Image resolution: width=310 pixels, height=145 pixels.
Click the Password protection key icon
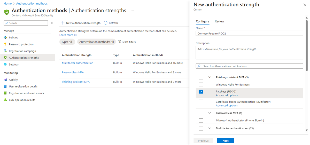click(x=5, y=44)
